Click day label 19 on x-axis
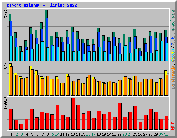Image resolution: width=177 pixels, height=138 pixels. [104, 134]
